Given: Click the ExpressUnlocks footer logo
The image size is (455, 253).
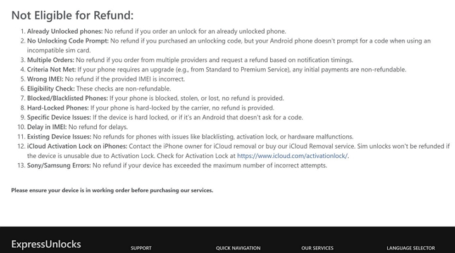Looking at the screenshot, I should (46, 244).
